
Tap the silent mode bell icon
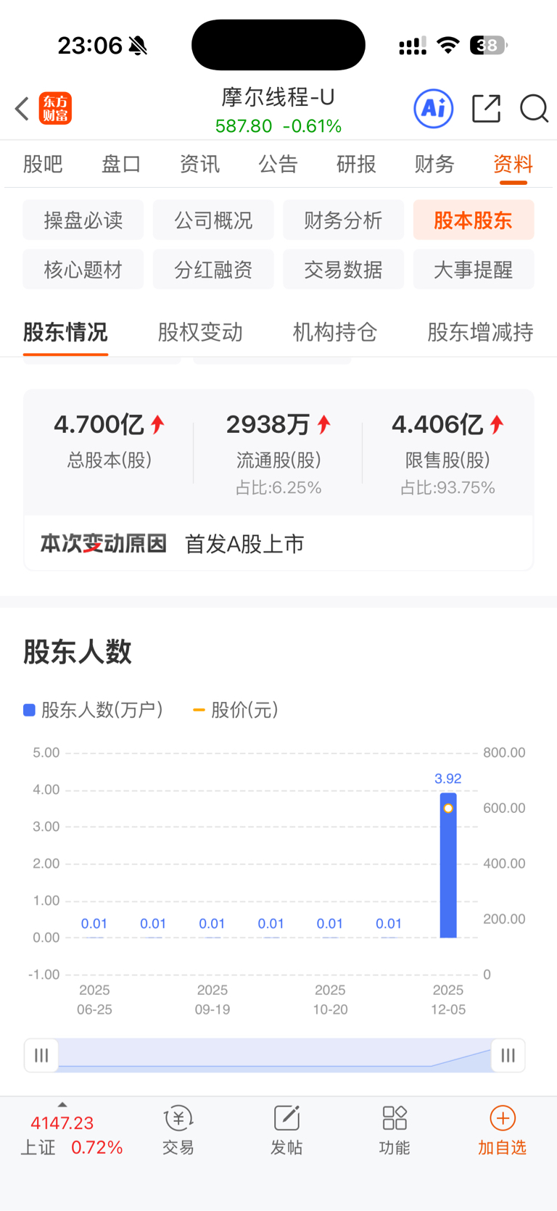coord(138,46)
